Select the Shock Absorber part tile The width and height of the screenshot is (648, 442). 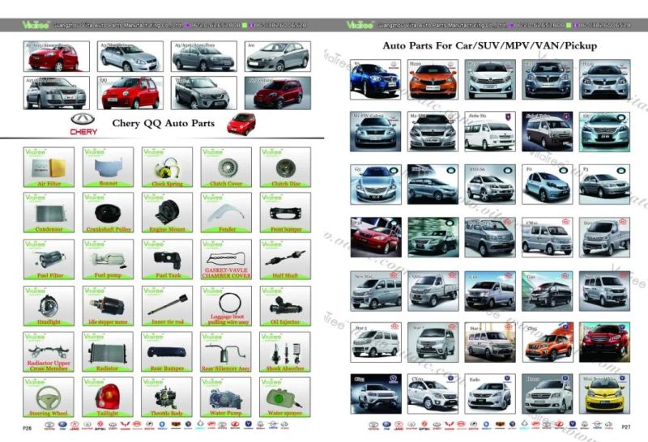click(x=285, y=351)
